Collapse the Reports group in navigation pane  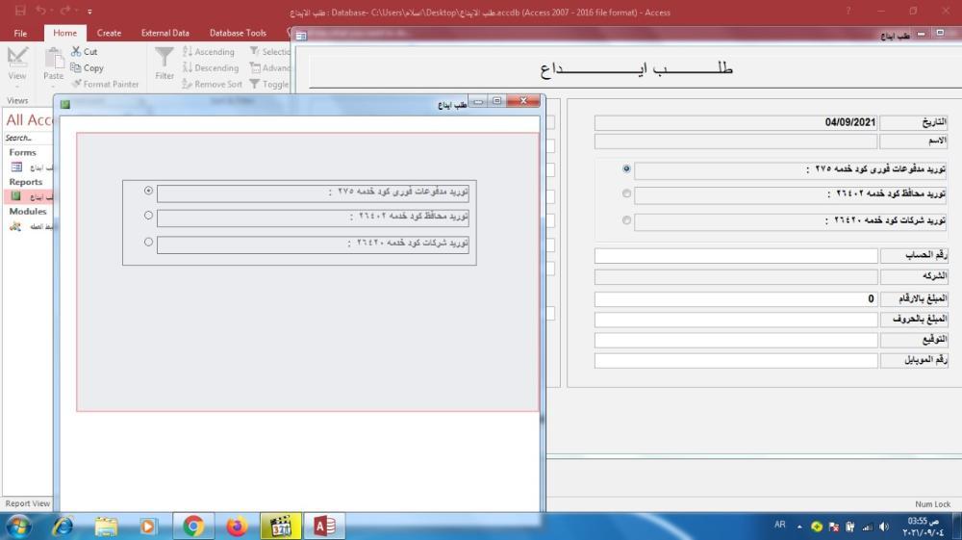(x=26, y=182)
